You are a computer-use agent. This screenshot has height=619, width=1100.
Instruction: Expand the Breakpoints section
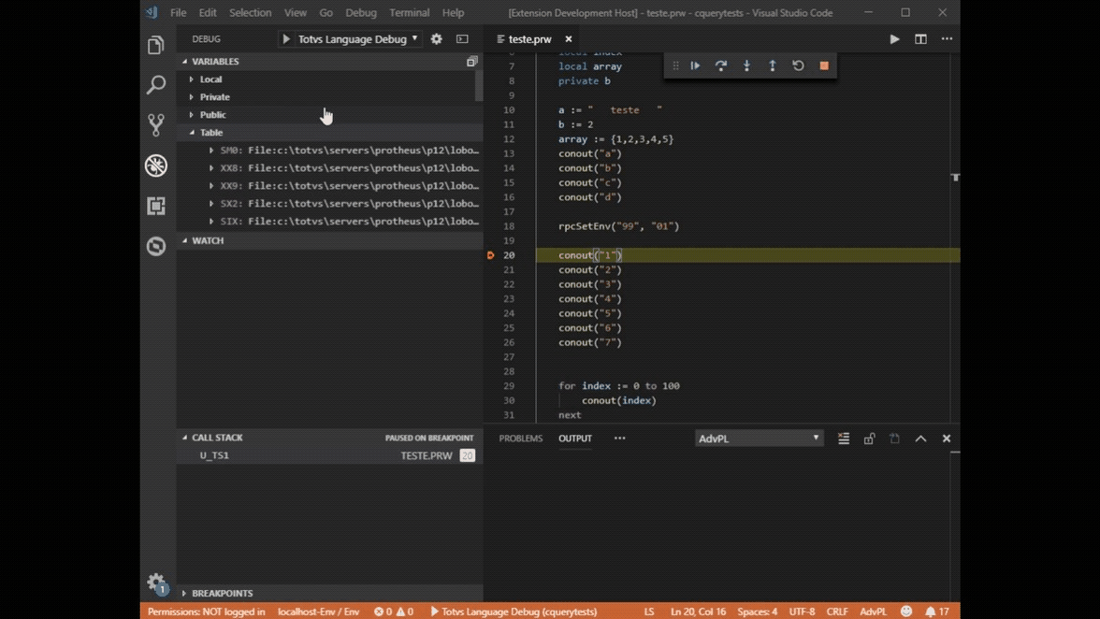point(329,593)
